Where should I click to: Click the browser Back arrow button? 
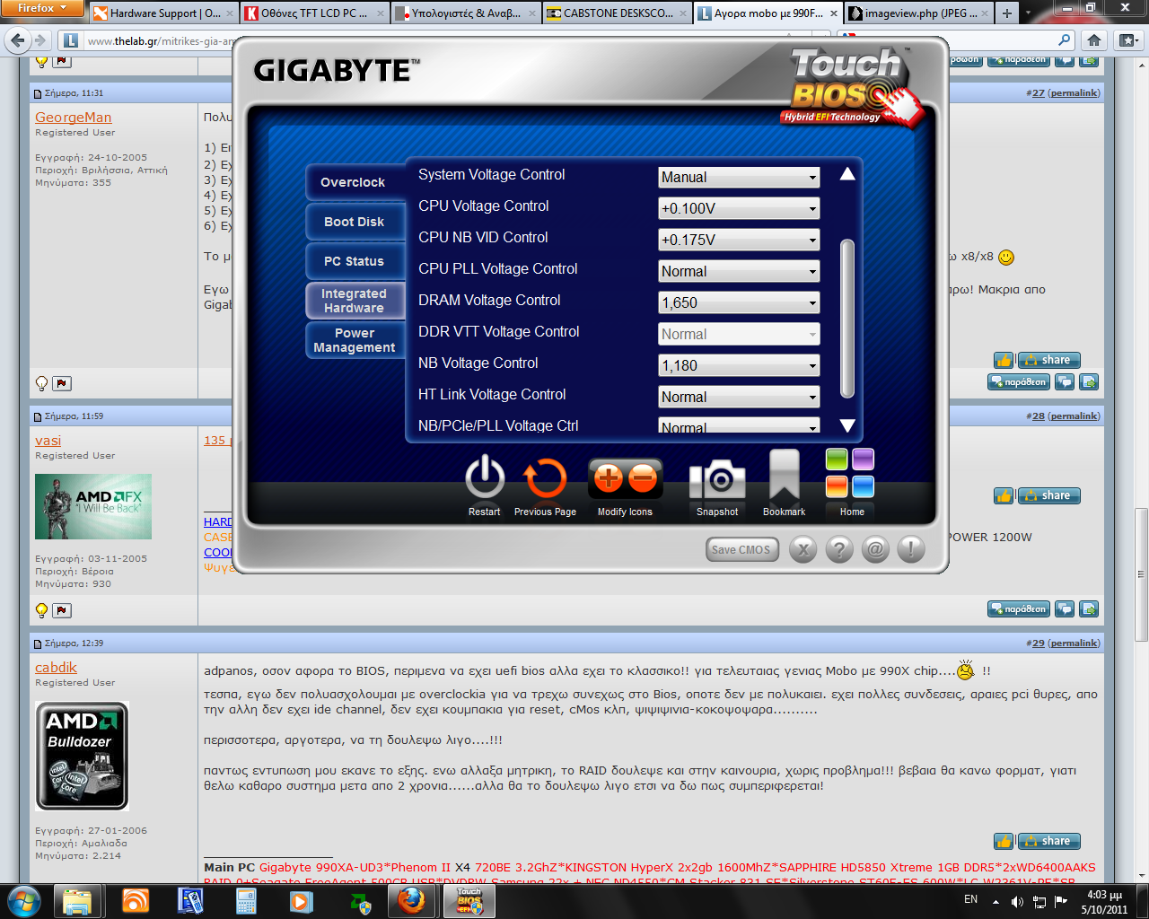point(17,40)
